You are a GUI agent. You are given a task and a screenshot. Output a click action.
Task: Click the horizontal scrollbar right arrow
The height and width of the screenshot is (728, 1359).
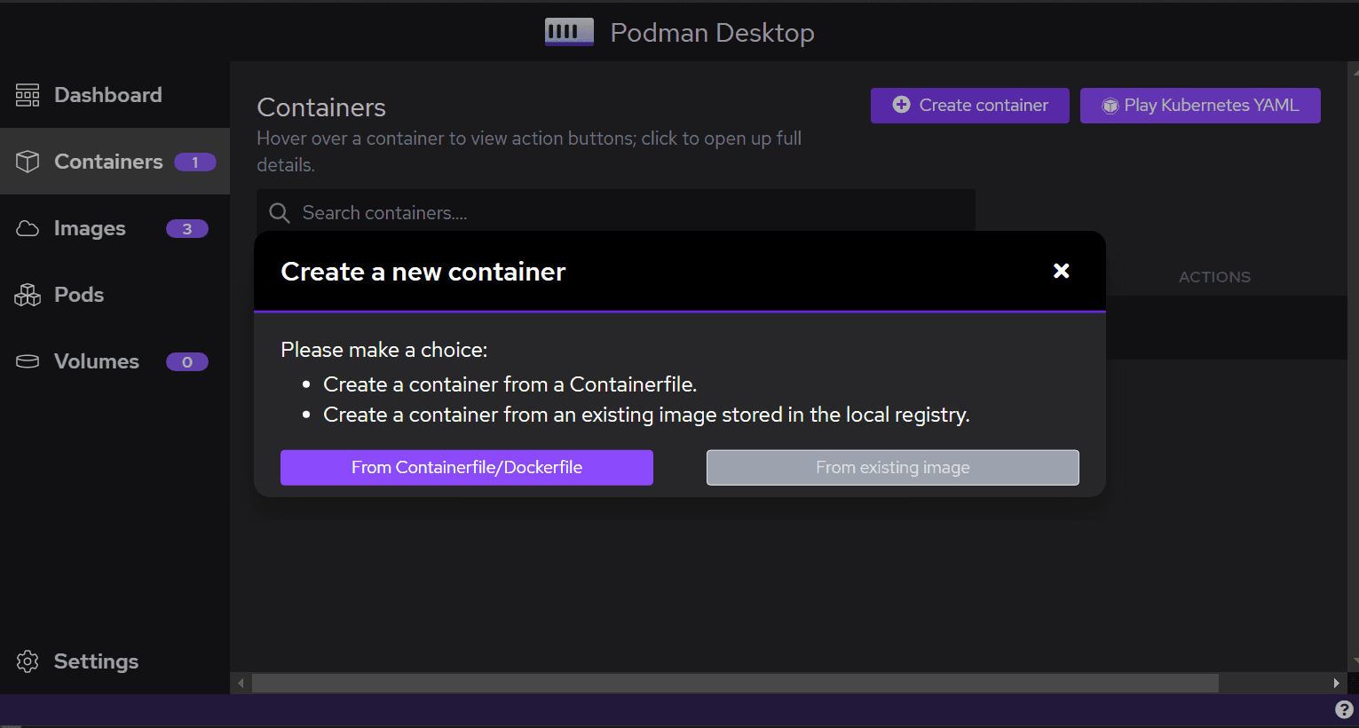tap(1336, 684)
